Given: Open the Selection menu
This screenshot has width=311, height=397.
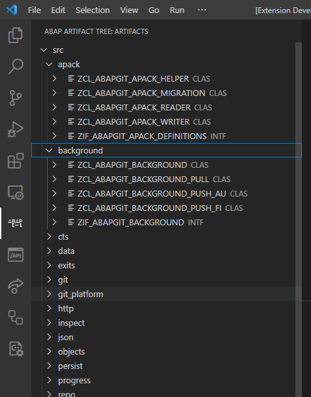Looking at the screenshot, I should coord(93,10).
